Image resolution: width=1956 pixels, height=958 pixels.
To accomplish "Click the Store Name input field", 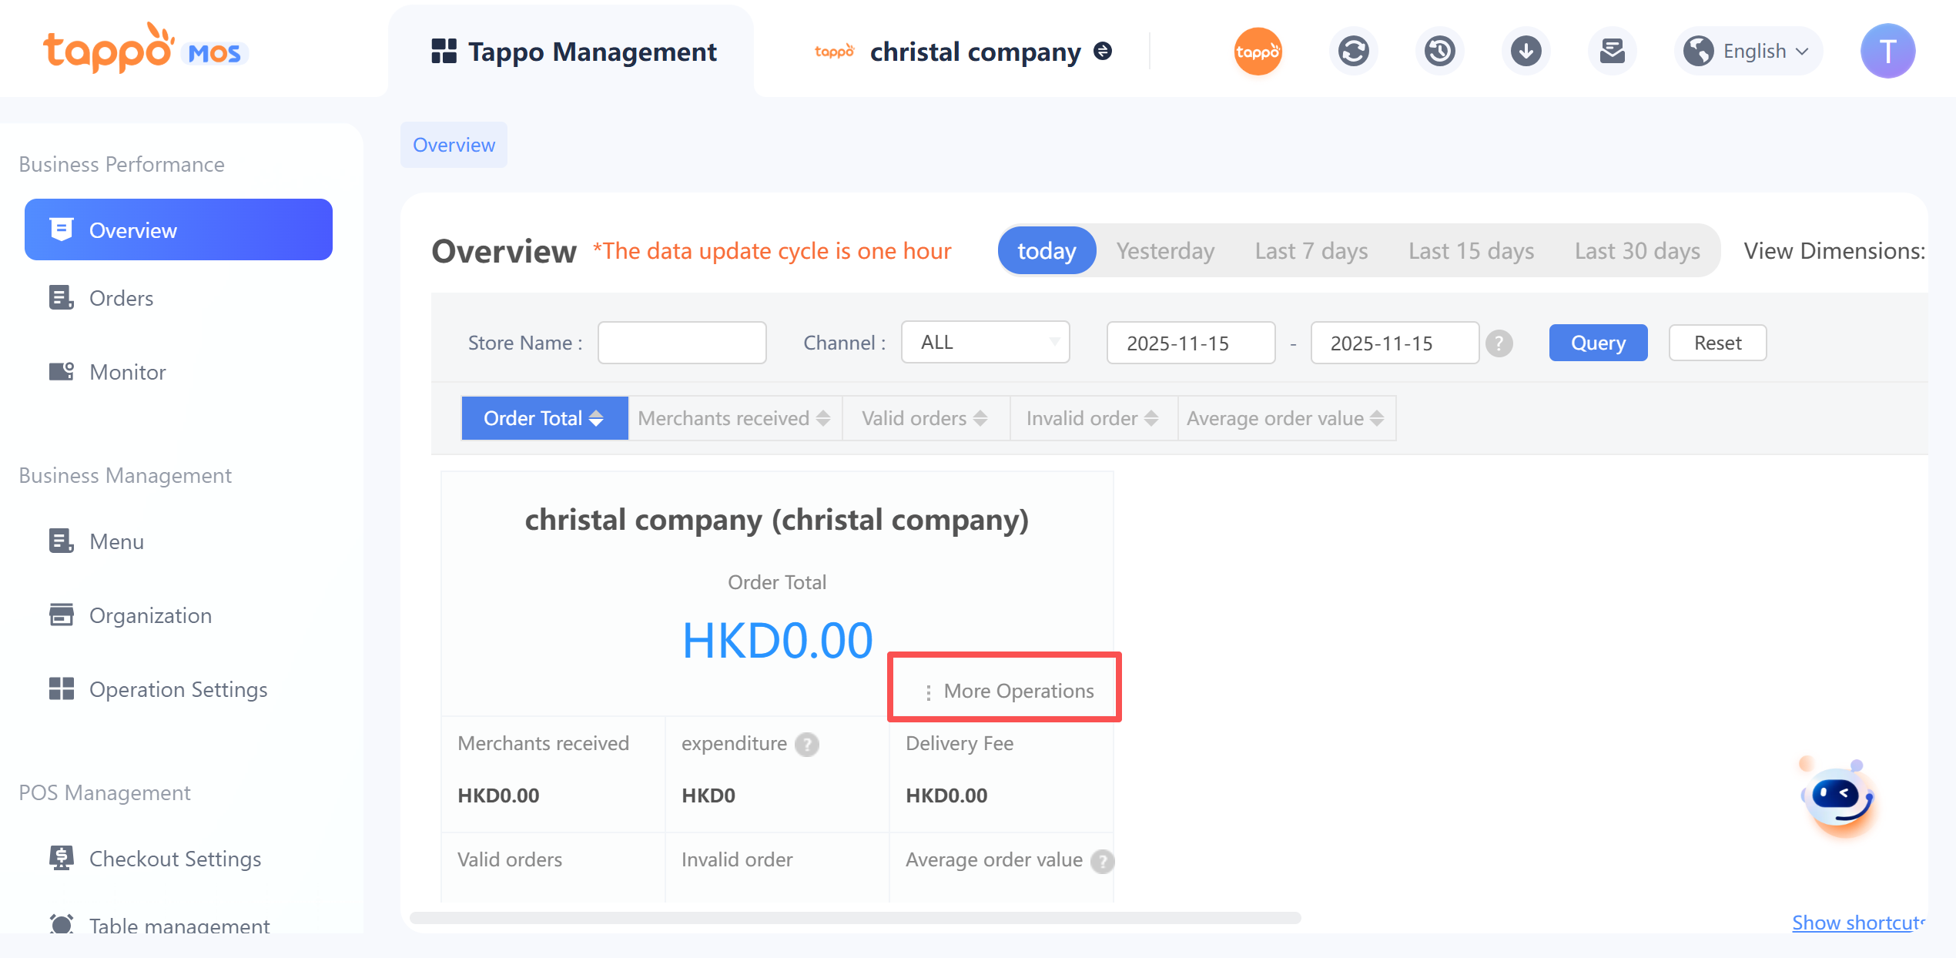I will click(x=682, y=343).
